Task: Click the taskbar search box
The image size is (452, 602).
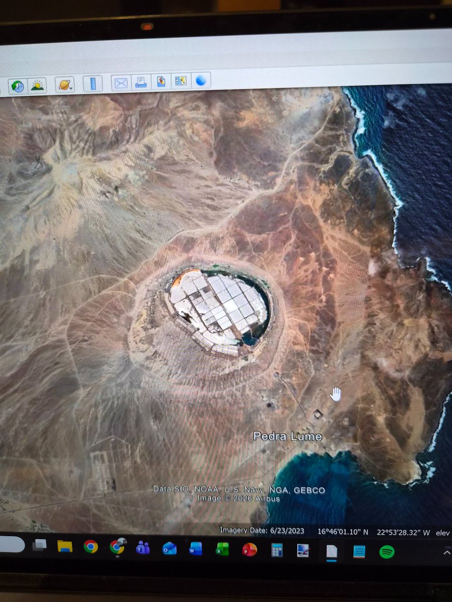Action: pyautogui.click(x=11, y=544)
